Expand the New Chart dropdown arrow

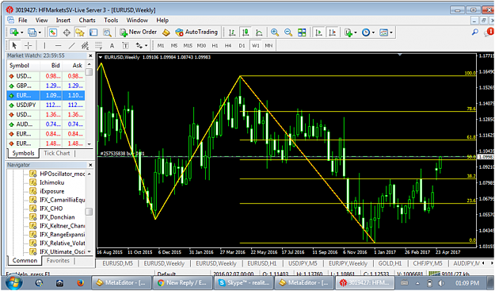pos(22,33)
